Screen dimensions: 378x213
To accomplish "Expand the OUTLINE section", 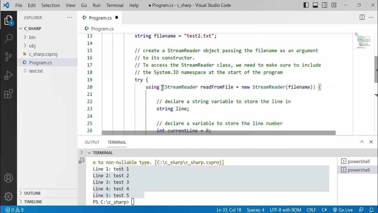I will tap(47, 193).
